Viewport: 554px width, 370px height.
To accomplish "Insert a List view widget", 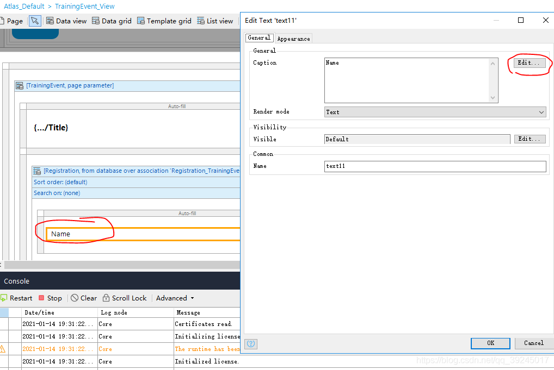I will [215, 21].
